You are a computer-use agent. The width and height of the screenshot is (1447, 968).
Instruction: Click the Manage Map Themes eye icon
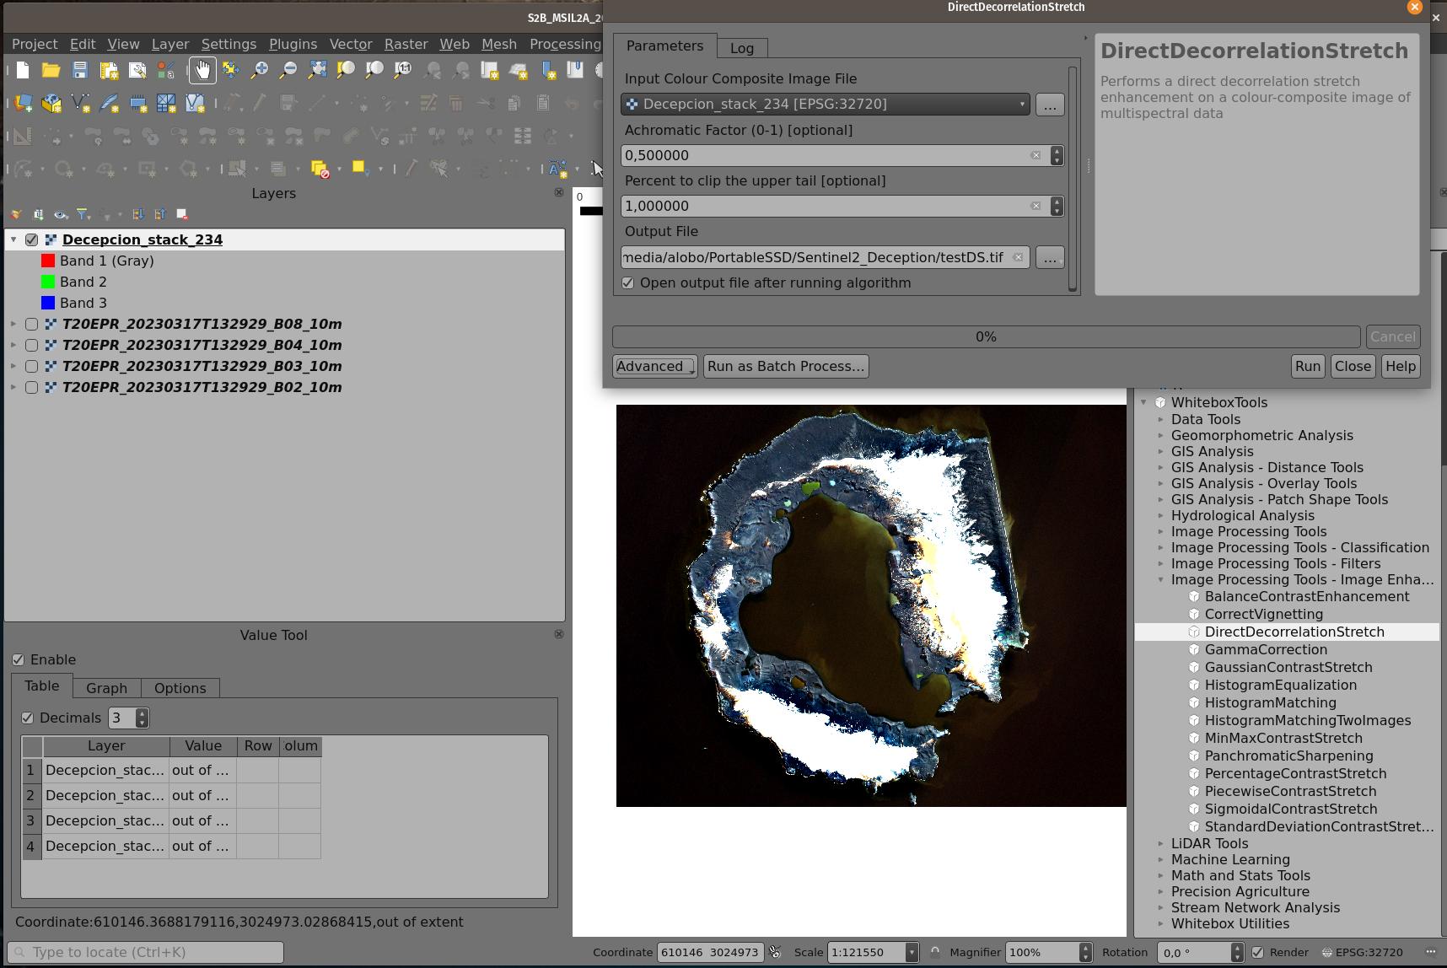pyautogui.click(x=59, y=214)
